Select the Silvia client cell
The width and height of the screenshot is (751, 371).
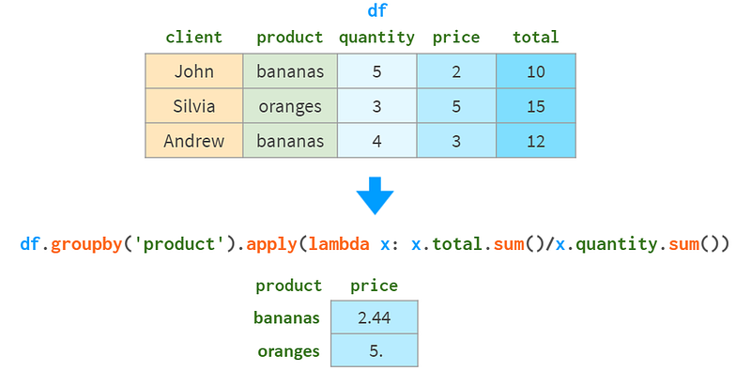tap(194, 106)
